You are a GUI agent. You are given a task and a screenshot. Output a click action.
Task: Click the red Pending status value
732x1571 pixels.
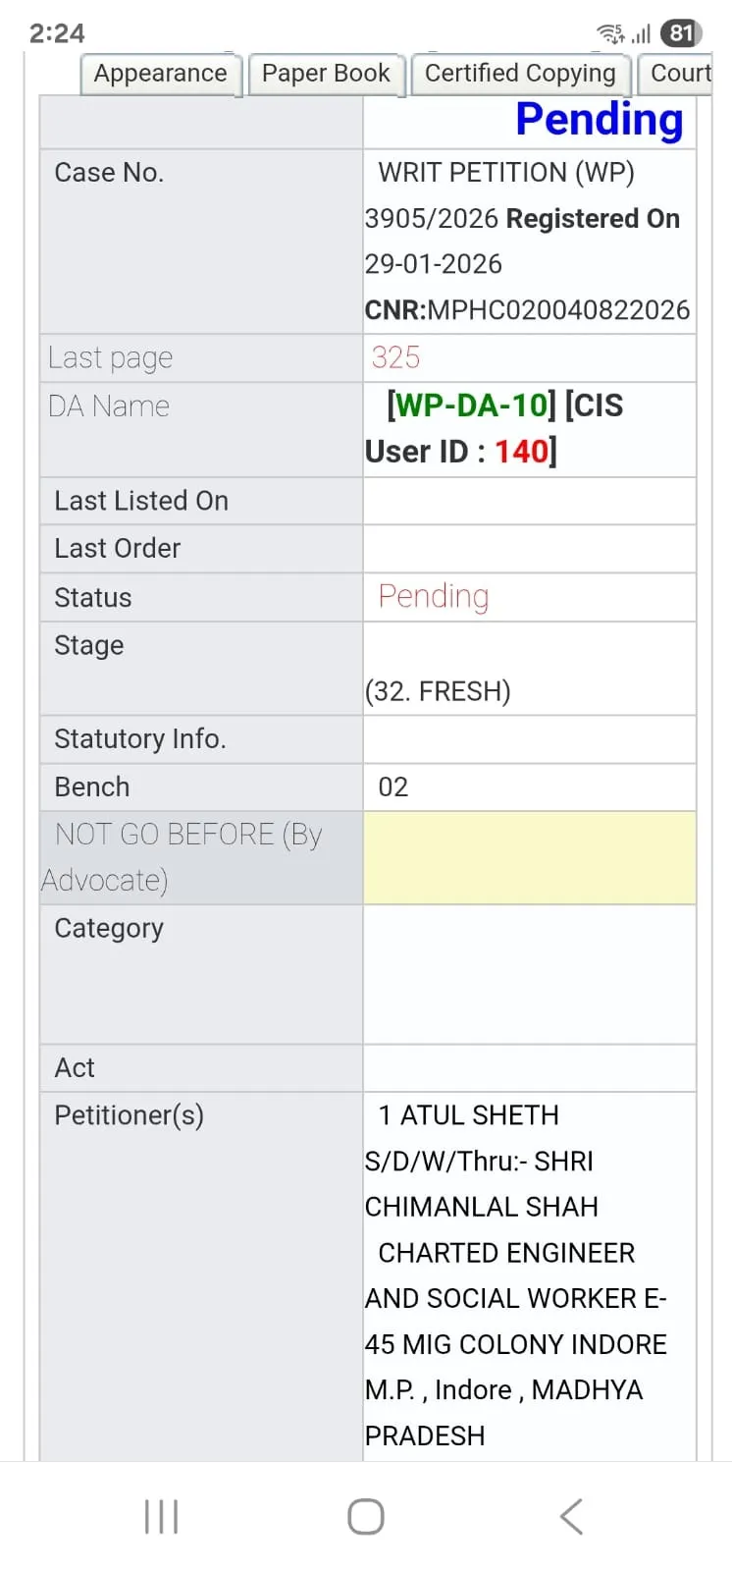(433, 597)
